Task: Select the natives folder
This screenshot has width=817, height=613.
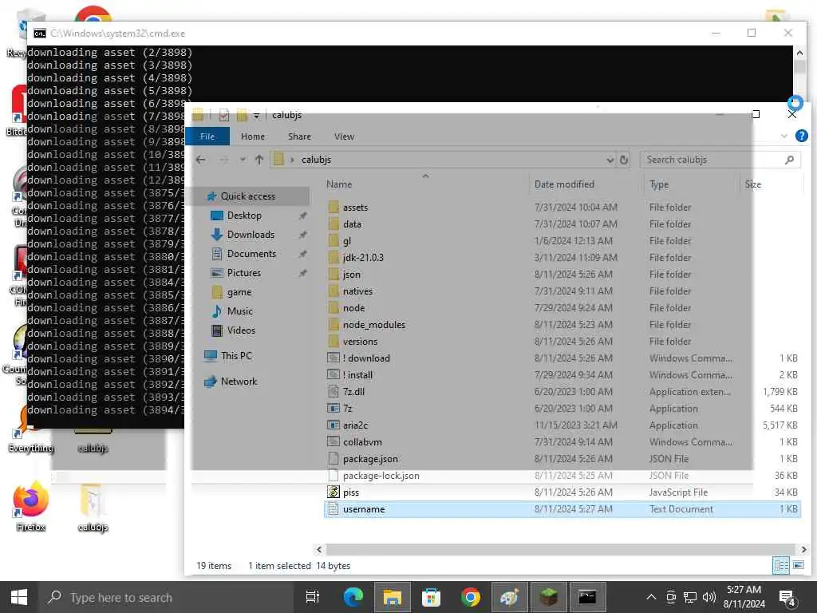Action: pyautogui.click(x=358, y=291)
